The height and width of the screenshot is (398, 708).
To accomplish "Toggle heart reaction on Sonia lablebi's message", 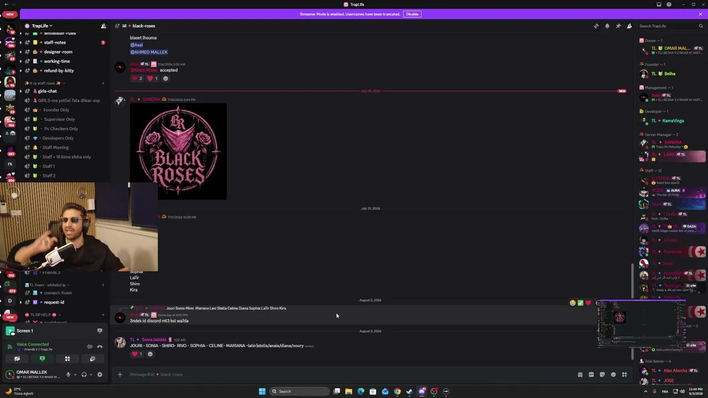I will coord(137,354).
